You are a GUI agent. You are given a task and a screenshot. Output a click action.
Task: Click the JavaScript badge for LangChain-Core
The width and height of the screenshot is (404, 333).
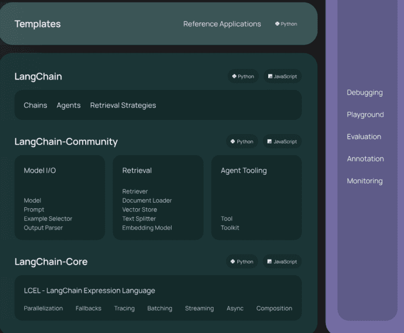(282, 261)
